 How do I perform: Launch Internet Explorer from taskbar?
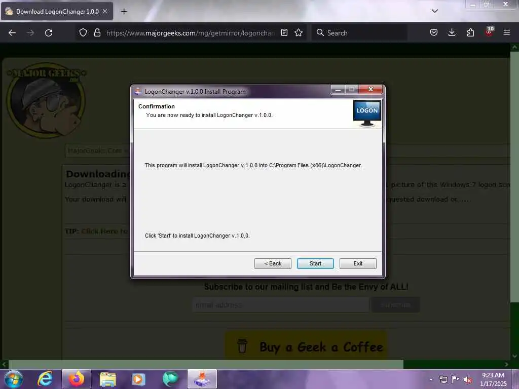pos(45,379)
